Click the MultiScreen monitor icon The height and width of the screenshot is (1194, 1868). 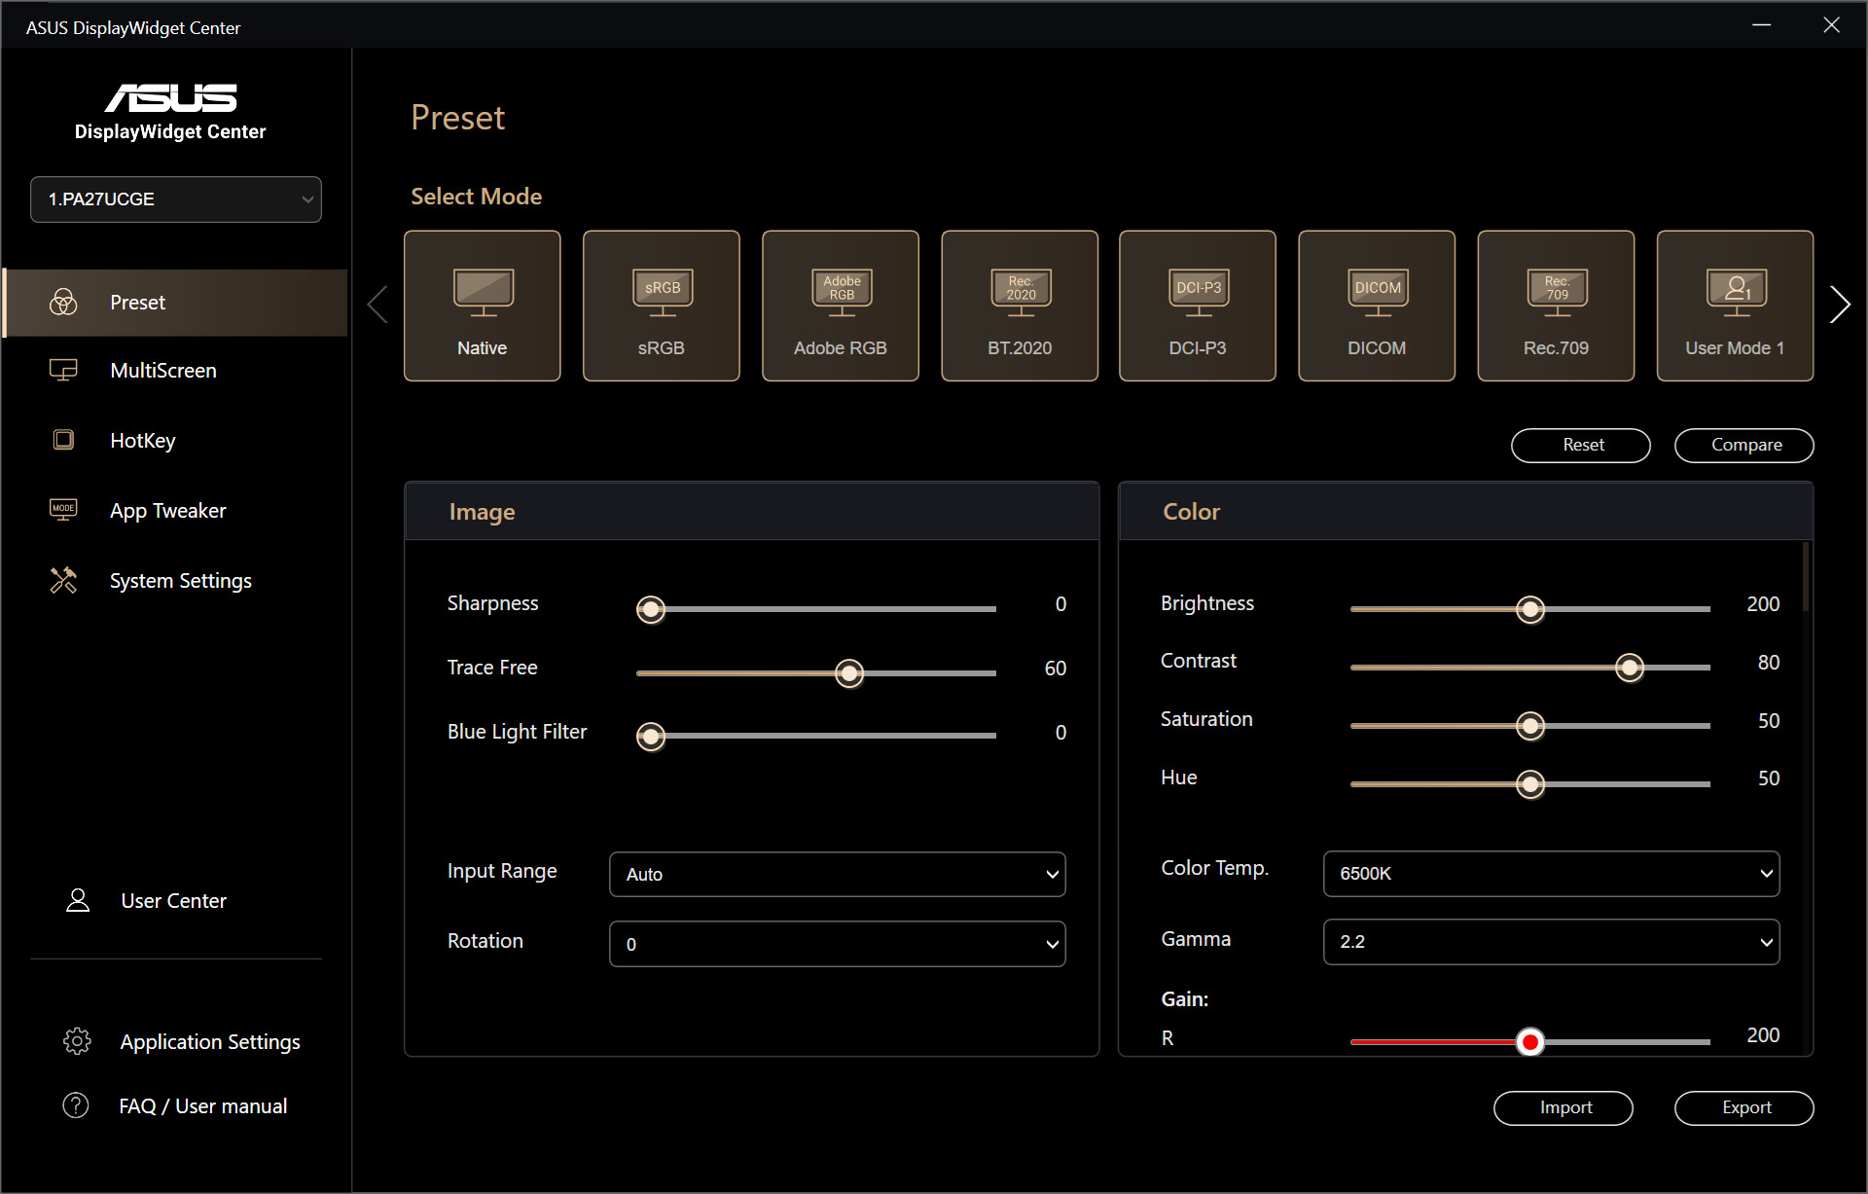pos(63,371)
